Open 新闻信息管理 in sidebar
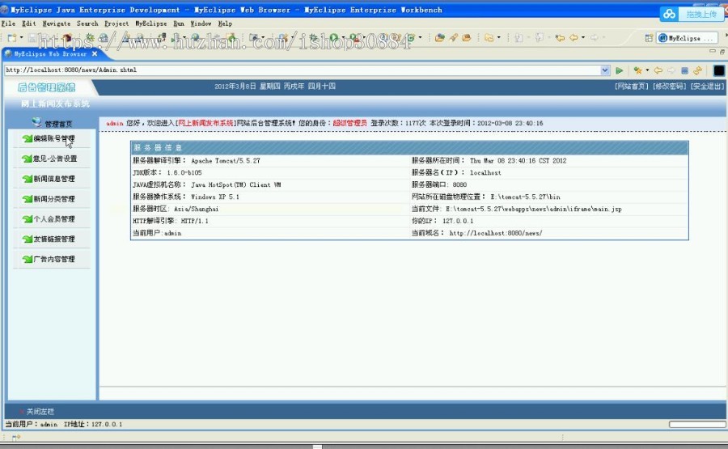This screenshot has height=449, width=728. (54, 179)
